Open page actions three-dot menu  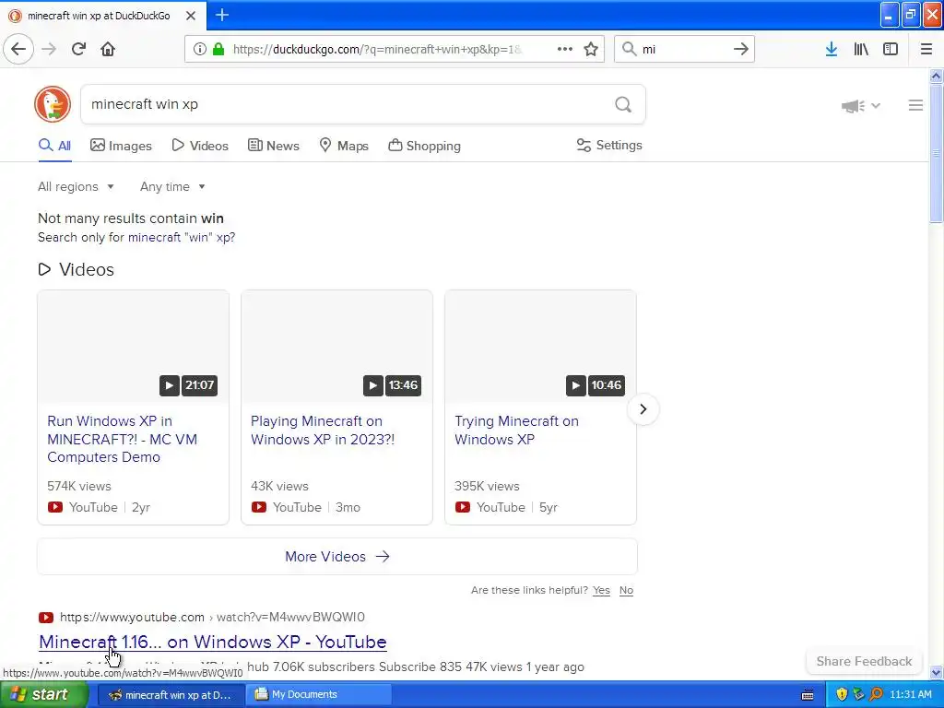(565, 49)
